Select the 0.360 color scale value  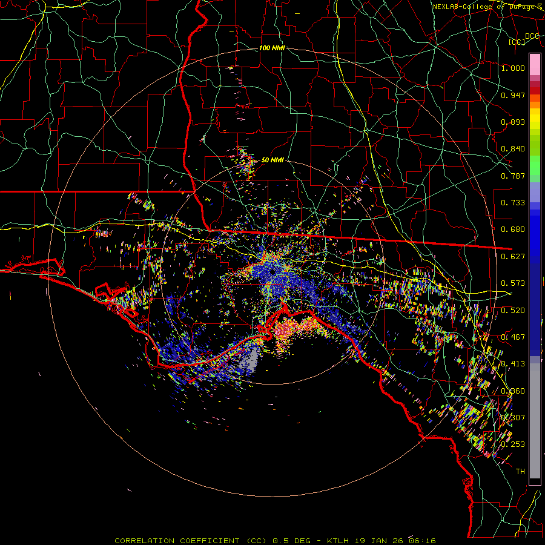513,391
